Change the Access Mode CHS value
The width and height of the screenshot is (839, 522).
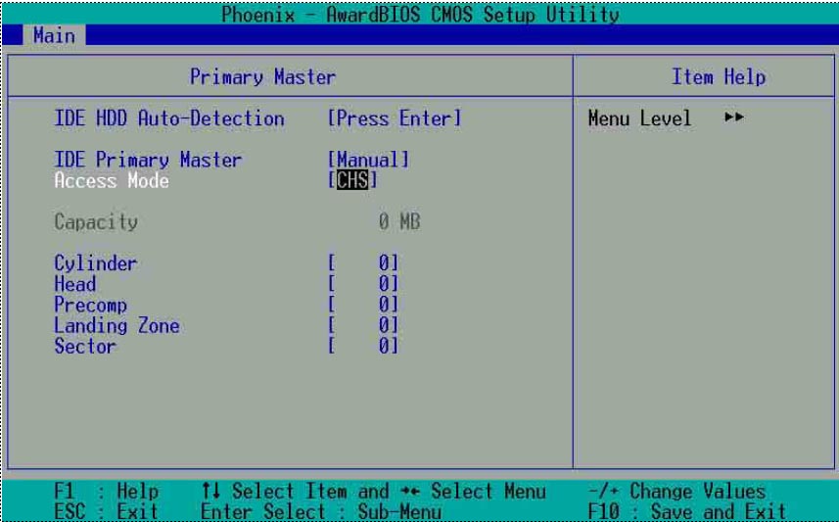pyautogui.click(x=352, y=180)
